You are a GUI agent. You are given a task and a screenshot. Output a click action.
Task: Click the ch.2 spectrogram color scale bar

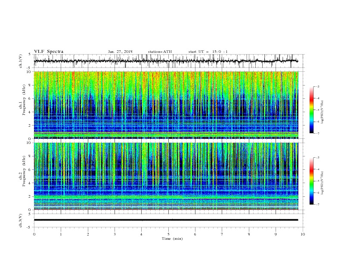coord(311,181)
